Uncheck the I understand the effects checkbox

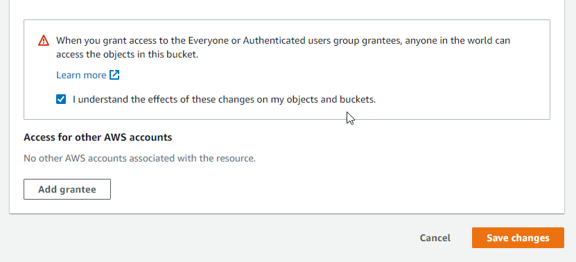point(61,99)
